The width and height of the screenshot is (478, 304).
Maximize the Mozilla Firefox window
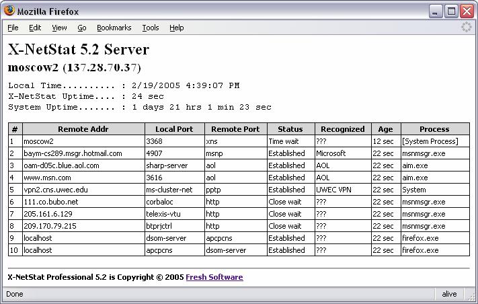pyautogui.click(x=451, y=11)
